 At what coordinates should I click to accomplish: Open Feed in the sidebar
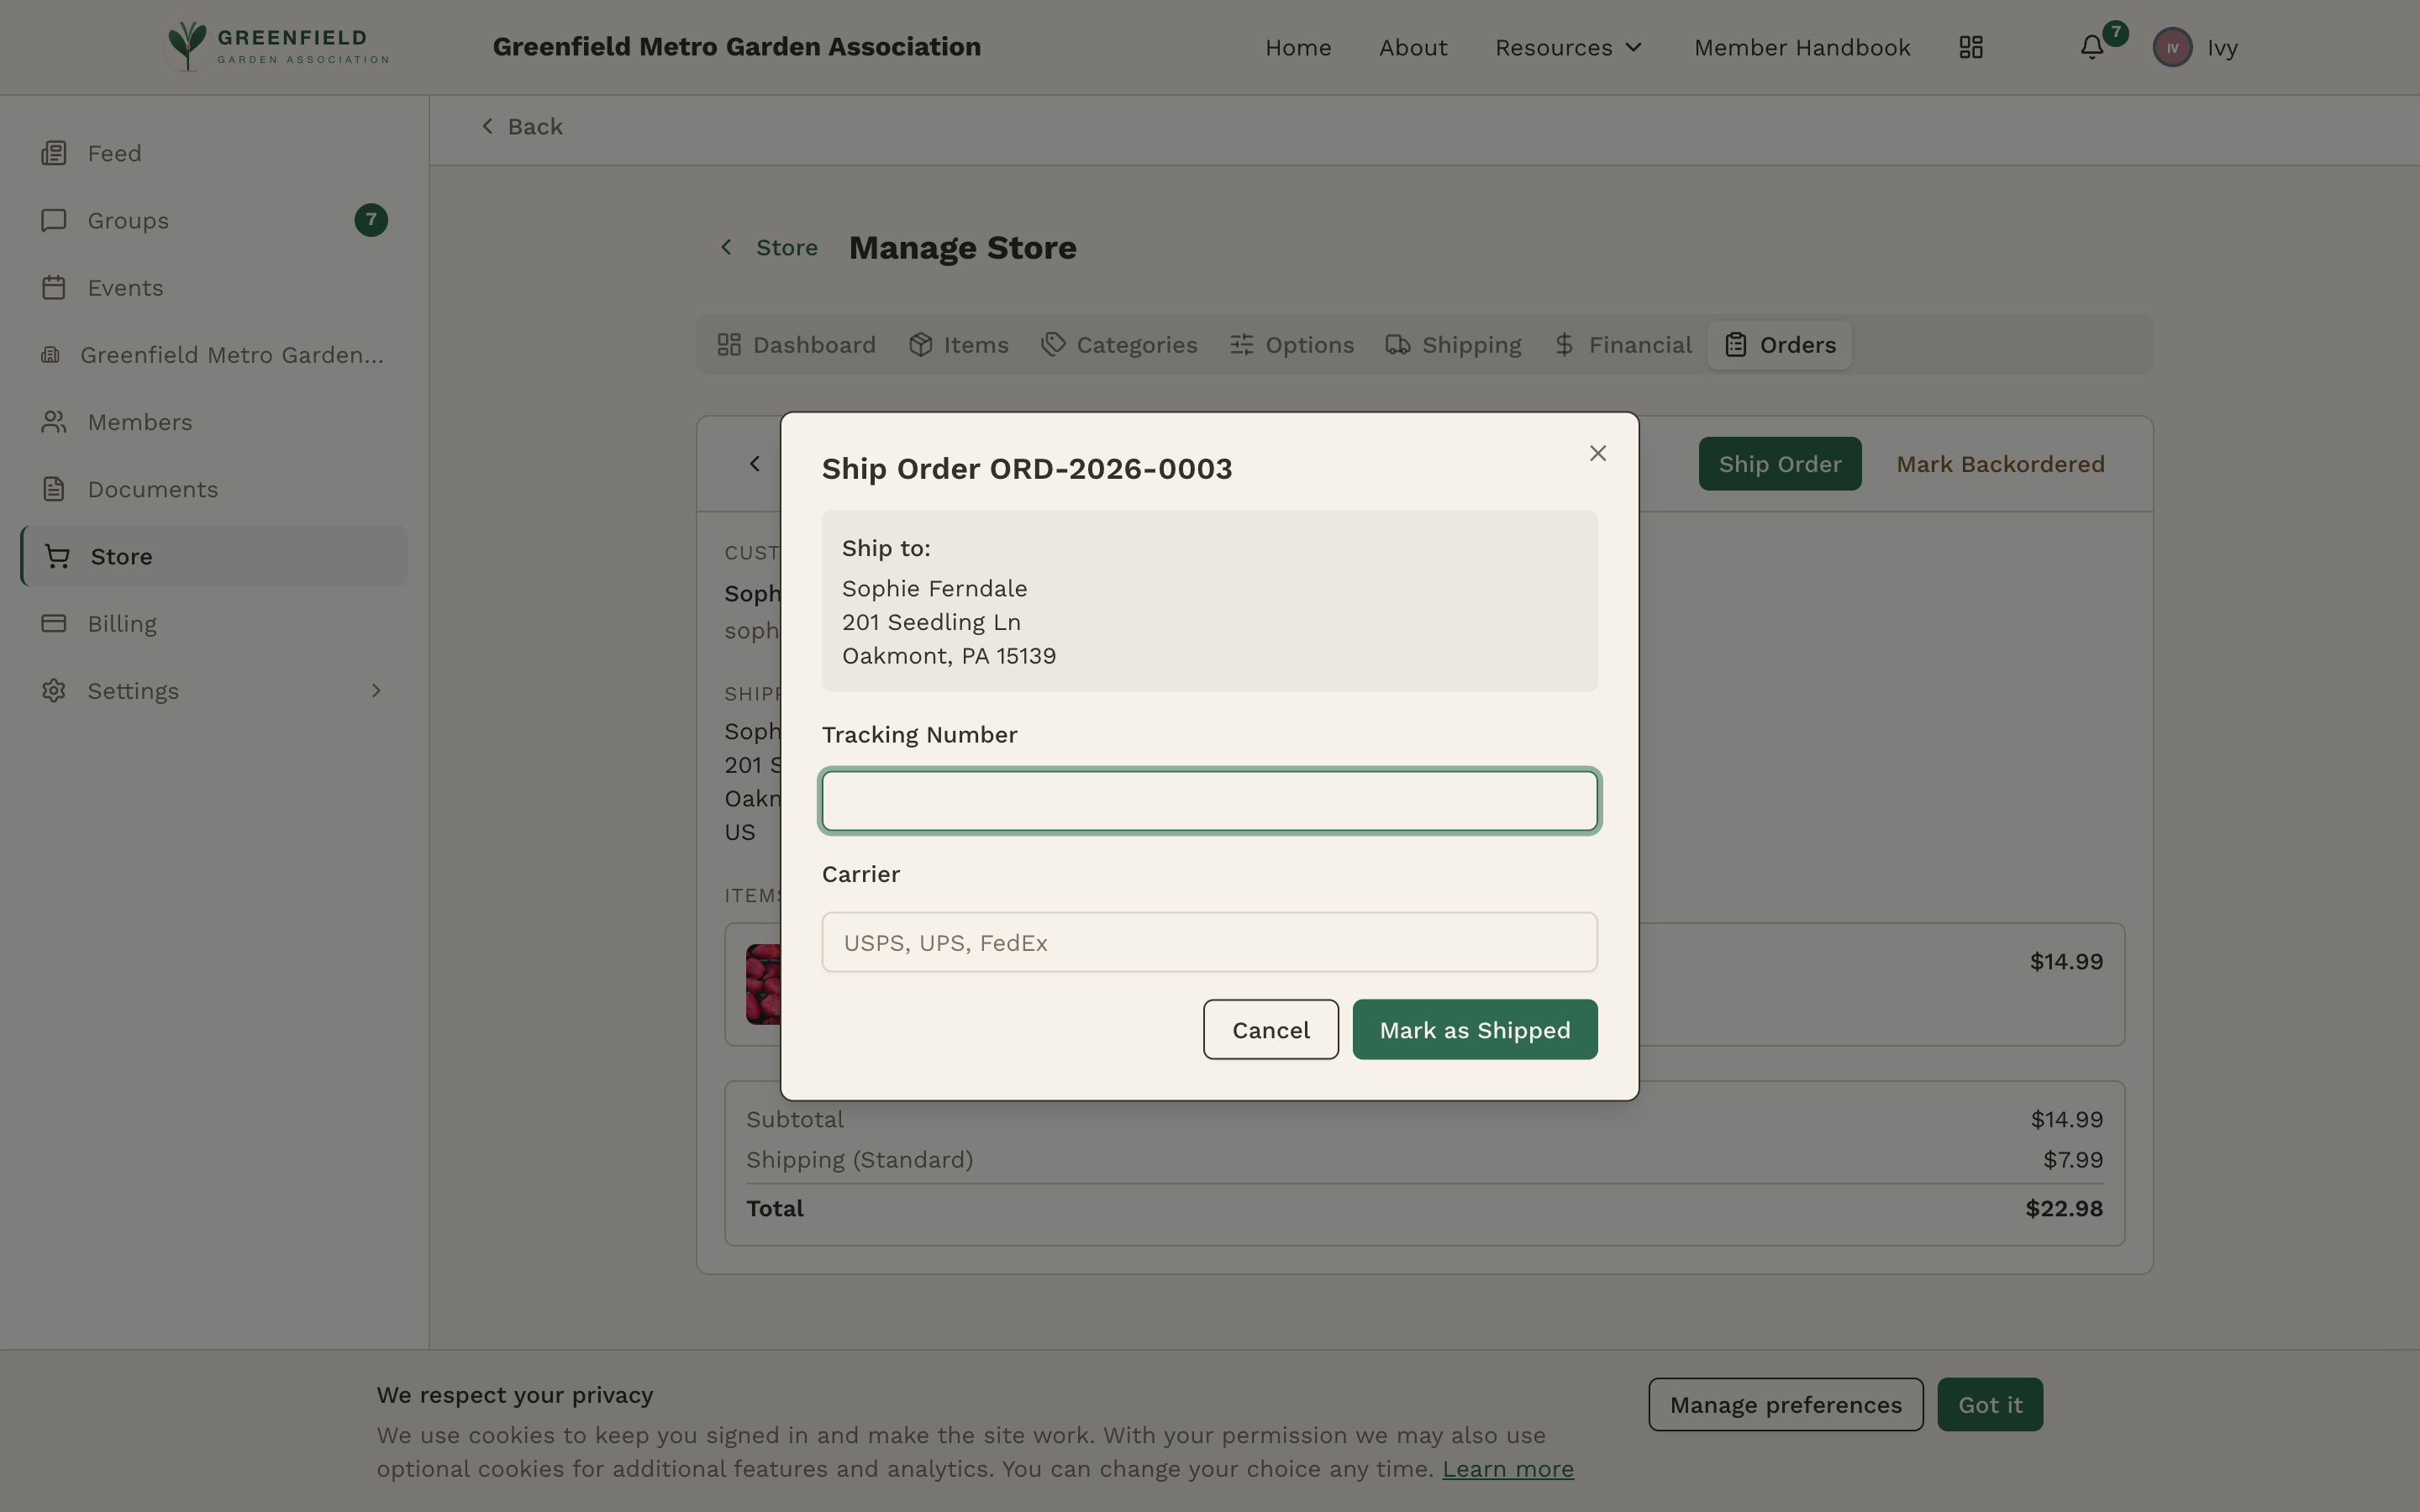click(214, 153)
